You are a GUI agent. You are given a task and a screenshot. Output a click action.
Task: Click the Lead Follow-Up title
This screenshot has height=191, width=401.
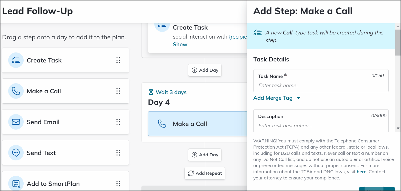(x=38, y=11)
